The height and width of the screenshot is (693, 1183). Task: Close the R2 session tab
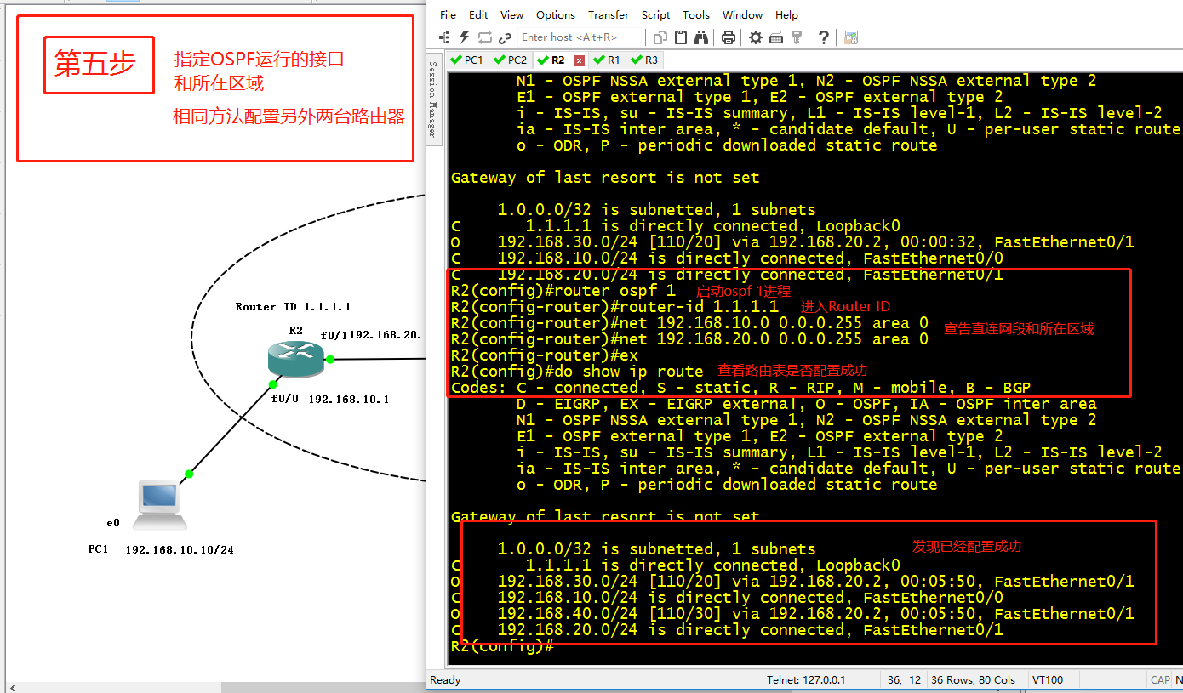coord(578,60)
